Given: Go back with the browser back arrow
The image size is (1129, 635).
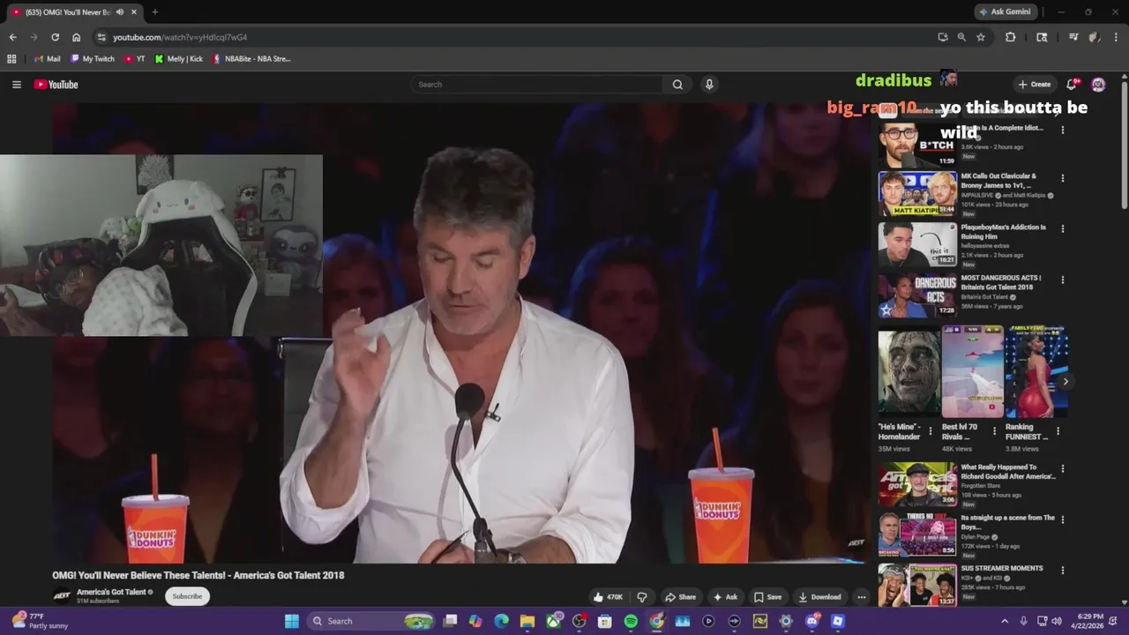Looking at the screenshot, I should [12, 37].
